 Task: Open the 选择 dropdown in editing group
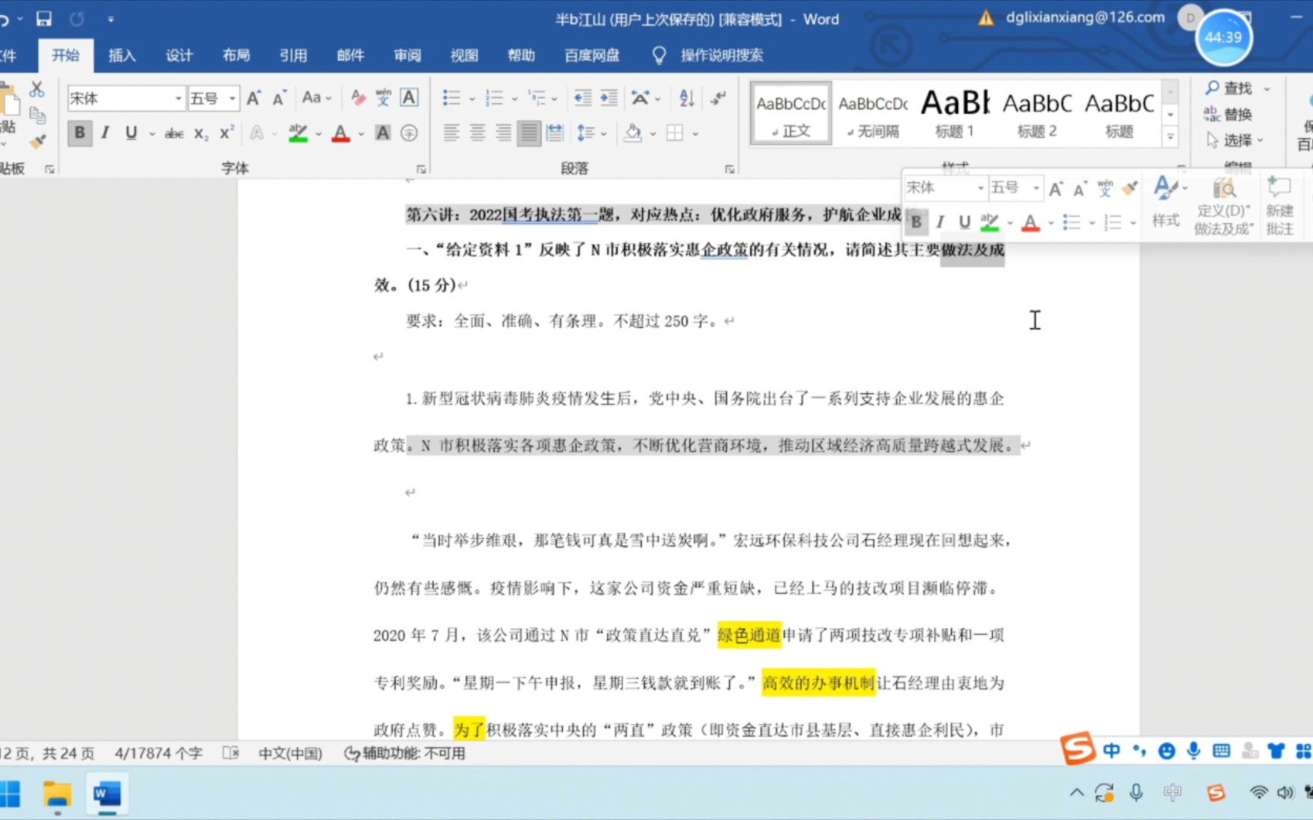pos(1235,140)
